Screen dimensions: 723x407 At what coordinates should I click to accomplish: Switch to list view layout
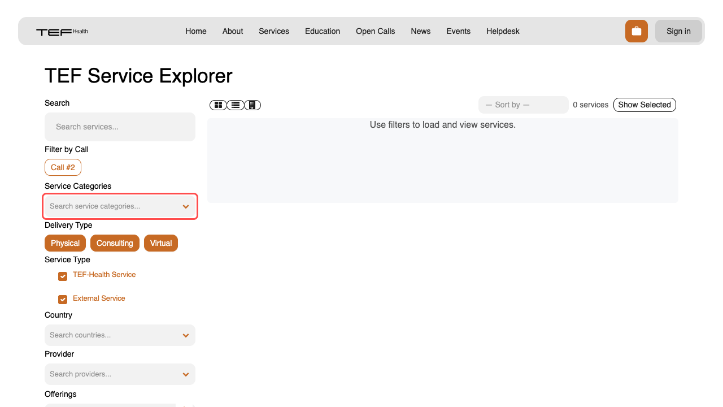(236, 105)
